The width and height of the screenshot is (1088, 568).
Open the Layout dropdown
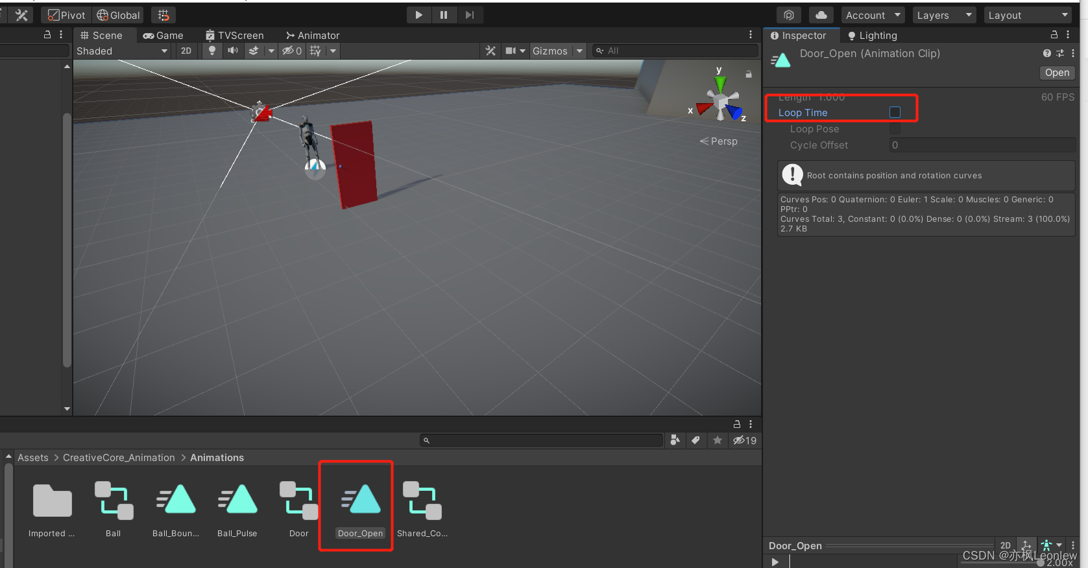1028,15
